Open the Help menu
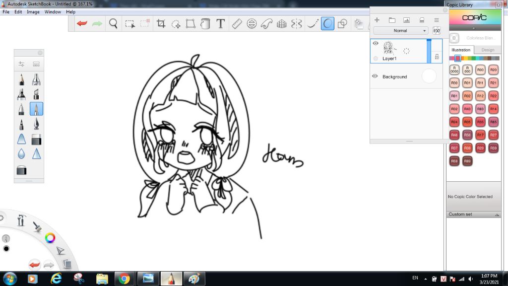Screen dimensions: 508x286 (70, 12)
